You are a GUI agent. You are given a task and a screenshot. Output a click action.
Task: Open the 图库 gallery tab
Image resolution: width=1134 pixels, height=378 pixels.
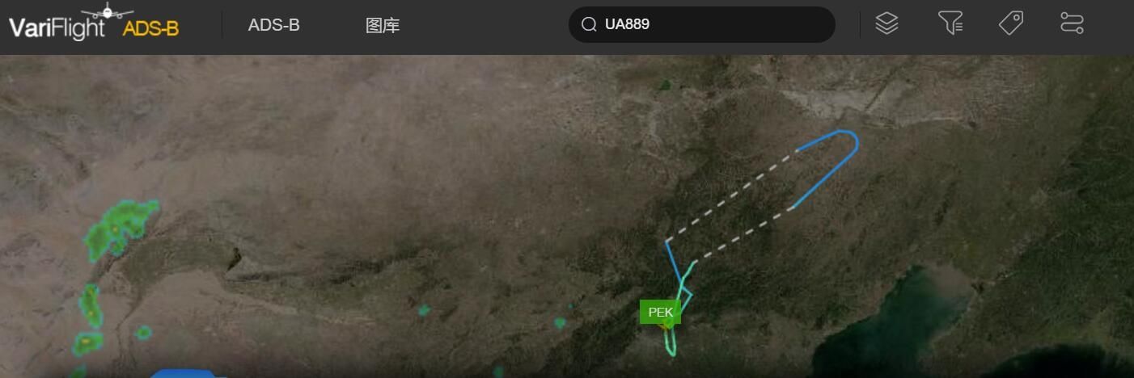383,25
